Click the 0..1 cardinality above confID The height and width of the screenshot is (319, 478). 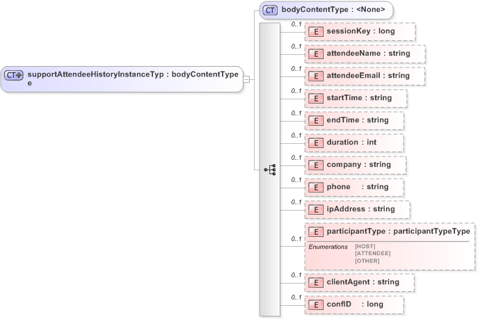(x=296, y=297)
